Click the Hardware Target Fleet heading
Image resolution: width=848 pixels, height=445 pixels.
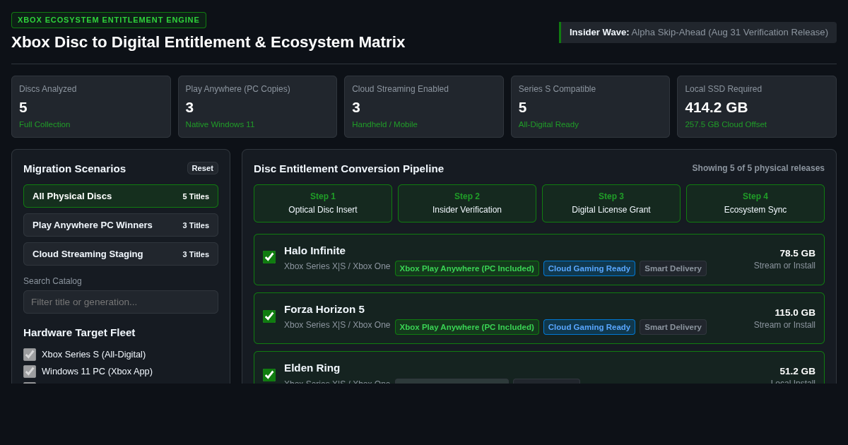pyautogui.click(x=79, y=332)
